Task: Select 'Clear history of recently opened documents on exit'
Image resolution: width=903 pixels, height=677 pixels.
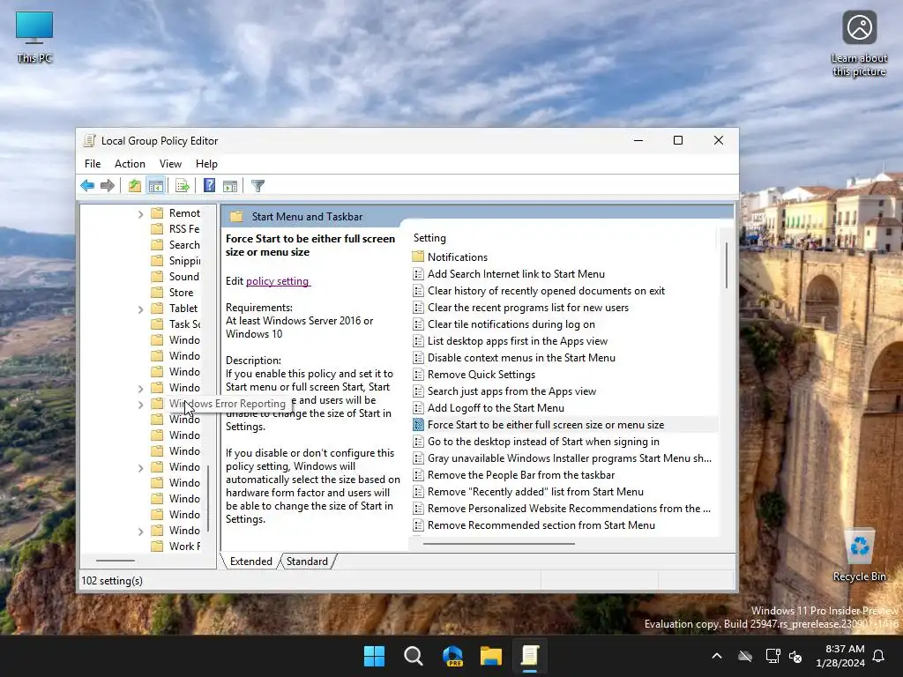Action: click(x=546, y=291)
